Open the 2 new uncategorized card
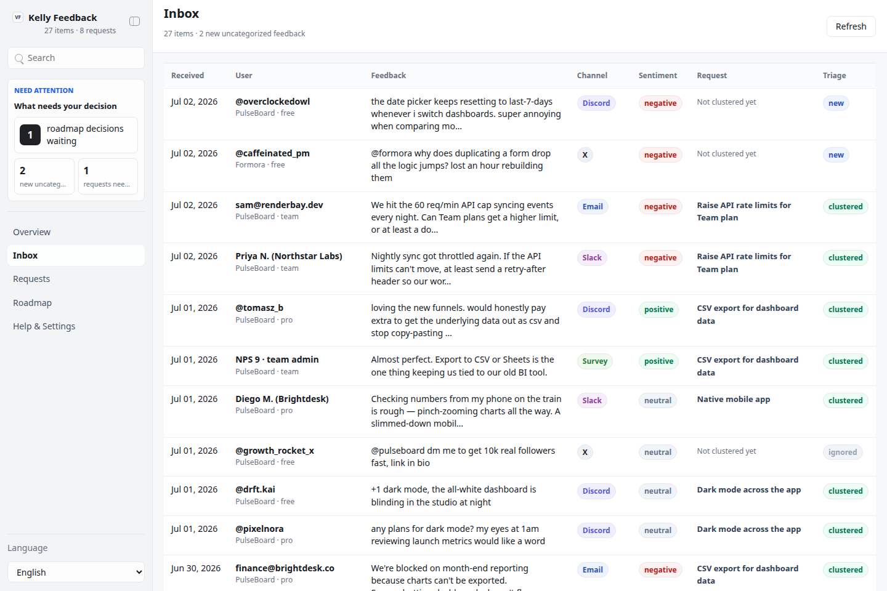 (x=44, y=177)
